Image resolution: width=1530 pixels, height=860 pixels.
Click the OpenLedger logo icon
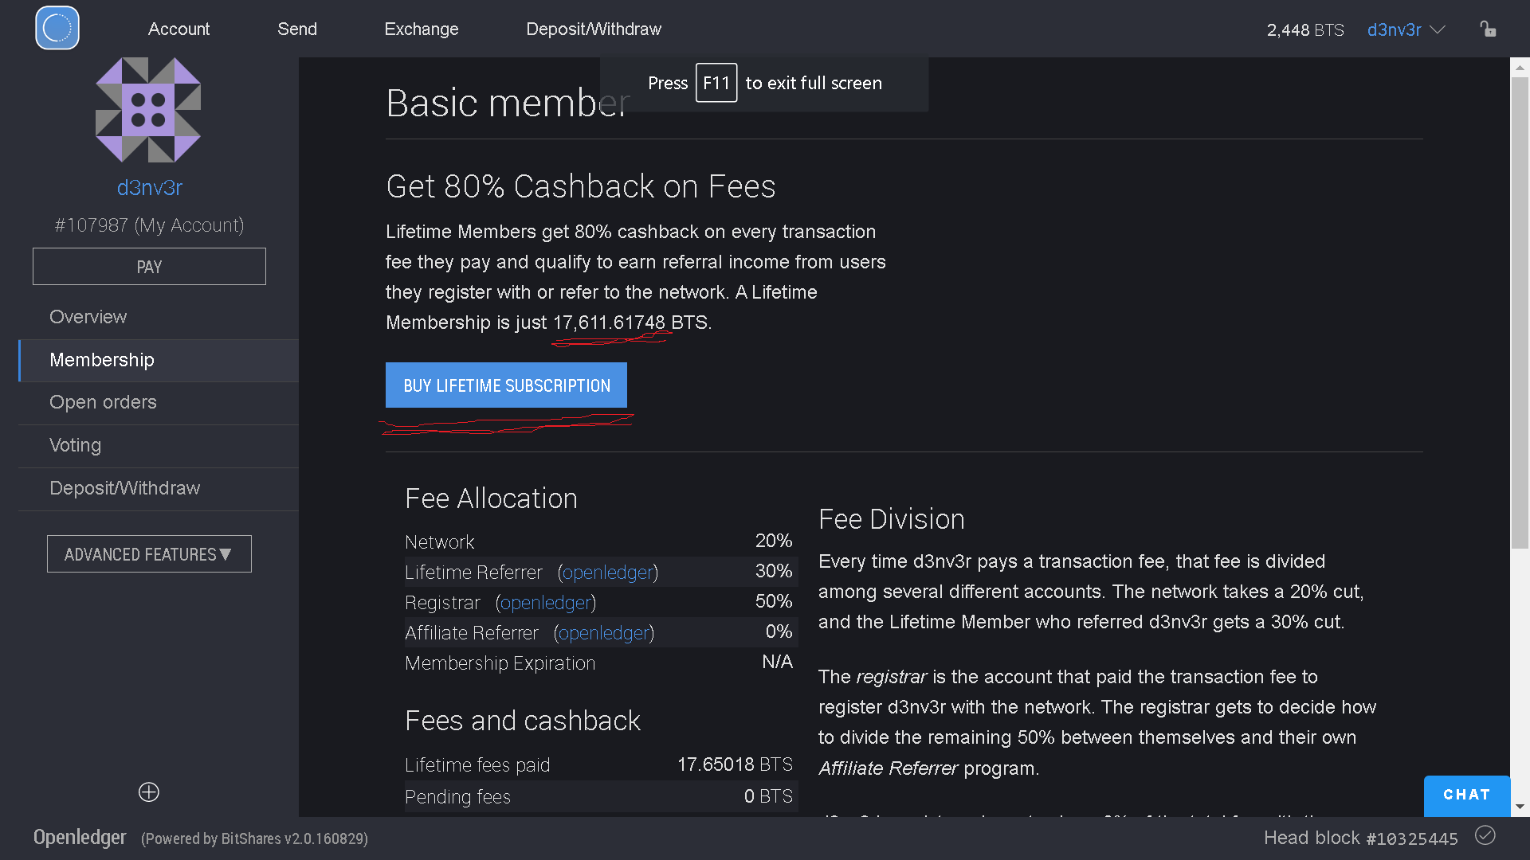(57, 29)
